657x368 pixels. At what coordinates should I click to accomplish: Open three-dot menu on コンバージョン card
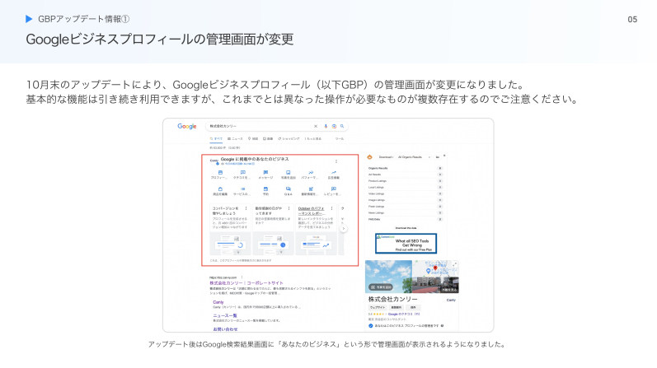(246, 208)
